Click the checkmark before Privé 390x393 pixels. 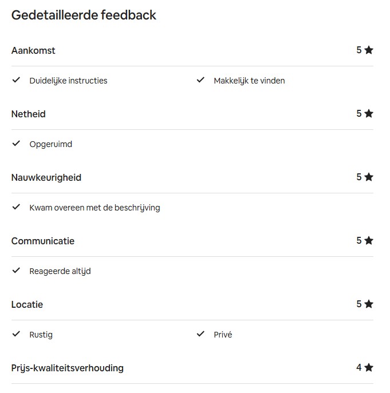(200, 334)
